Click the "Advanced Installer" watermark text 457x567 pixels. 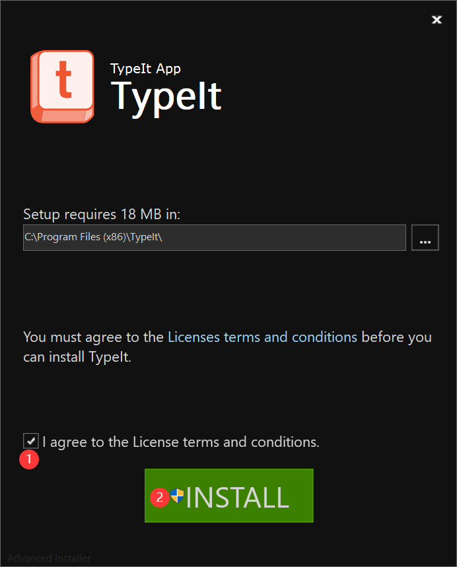(50, 558)
